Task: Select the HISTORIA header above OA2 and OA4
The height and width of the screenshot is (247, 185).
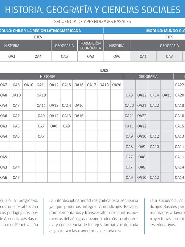Action: (25, 46)
